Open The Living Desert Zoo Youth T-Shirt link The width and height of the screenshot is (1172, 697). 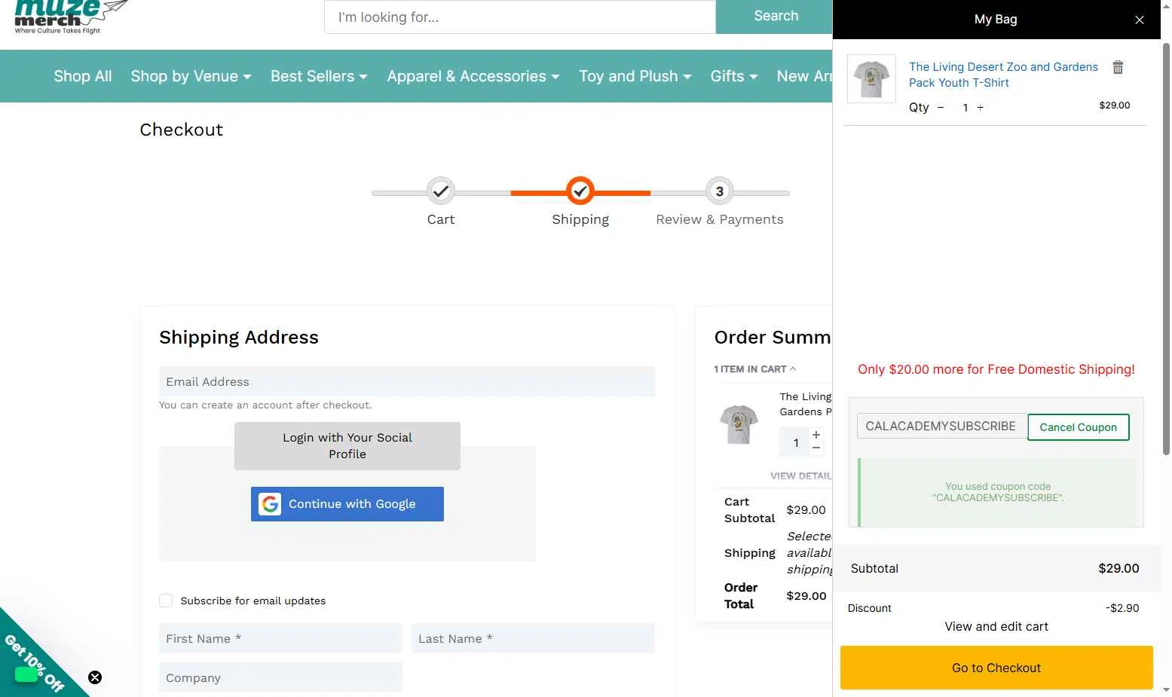[x=1003, y=75]
